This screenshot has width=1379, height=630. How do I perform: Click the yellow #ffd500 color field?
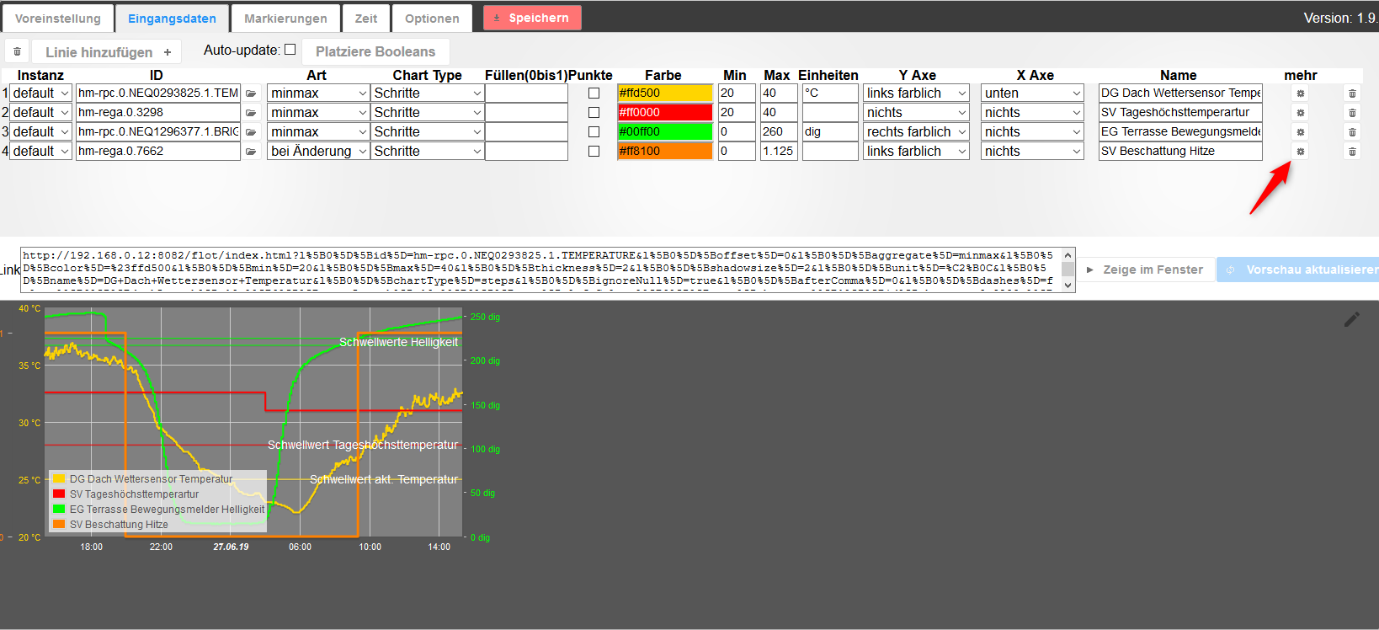pos(665,93)
